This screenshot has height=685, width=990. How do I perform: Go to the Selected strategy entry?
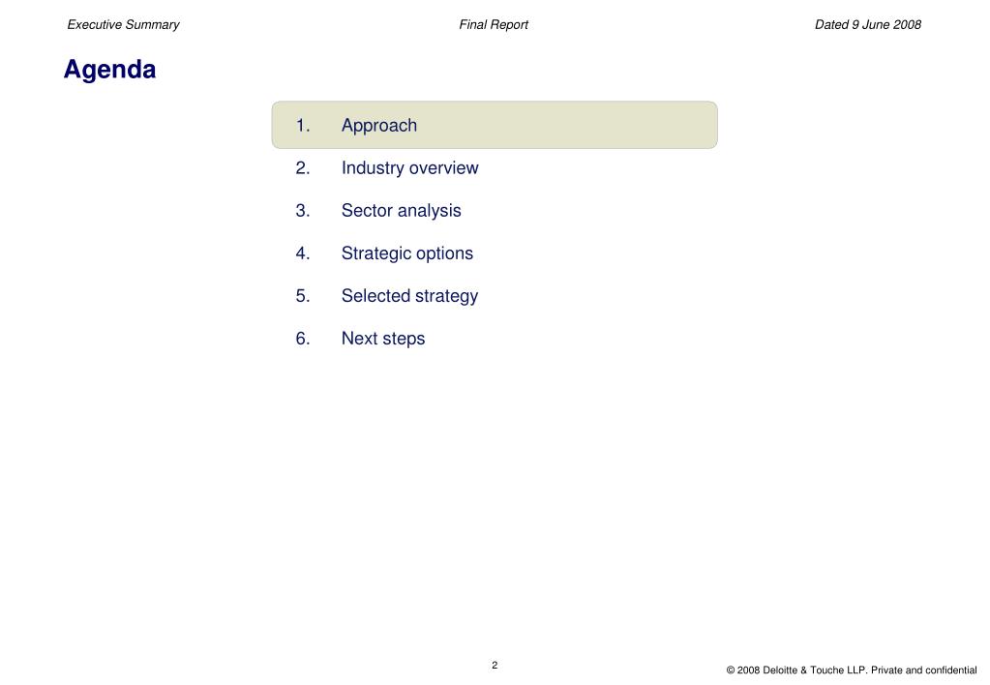click(409, 296)
